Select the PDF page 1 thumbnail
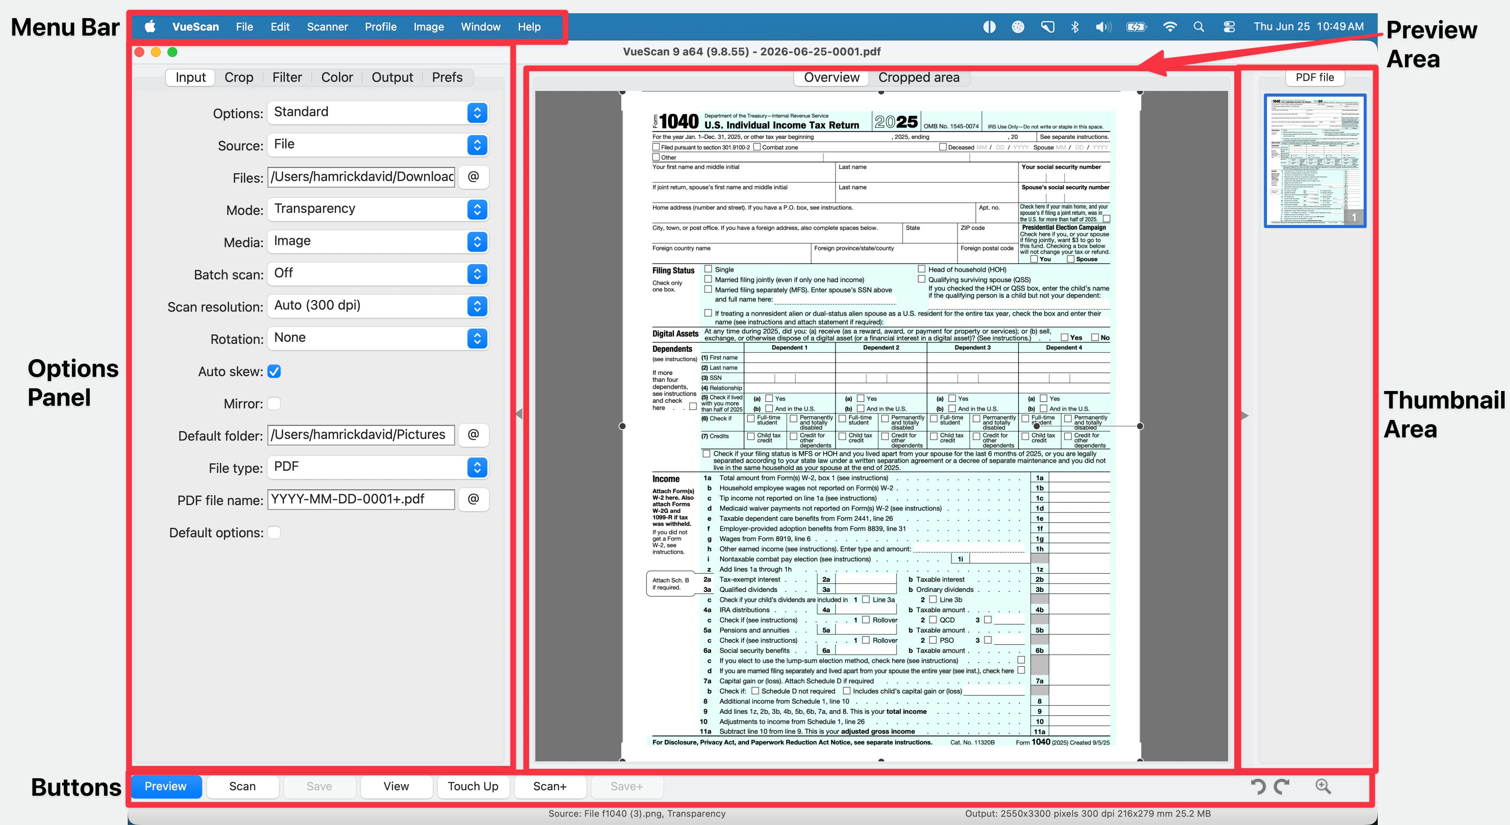Viewport: 1510px width, 825px height. (x=1315, y=160)
